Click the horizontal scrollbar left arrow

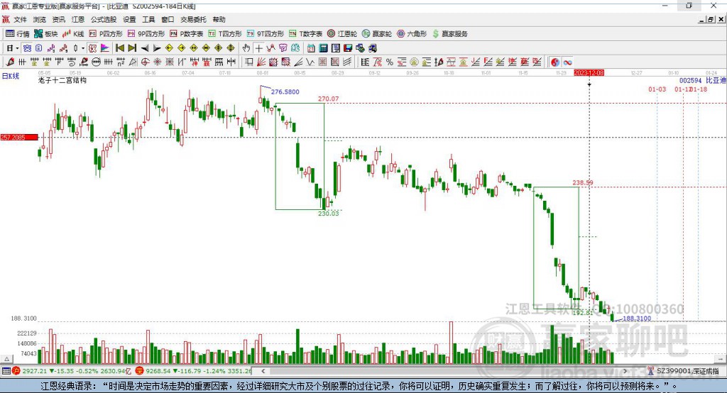pyautogui.click(x=263, y=371)
